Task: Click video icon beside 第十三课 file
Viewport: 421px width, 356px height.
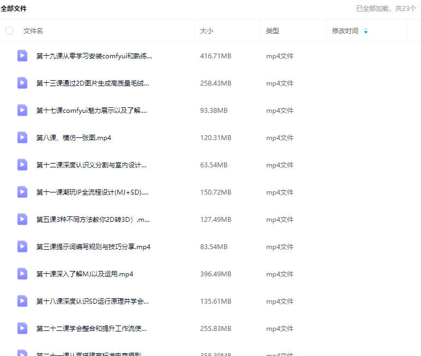Action: [22, 83]
